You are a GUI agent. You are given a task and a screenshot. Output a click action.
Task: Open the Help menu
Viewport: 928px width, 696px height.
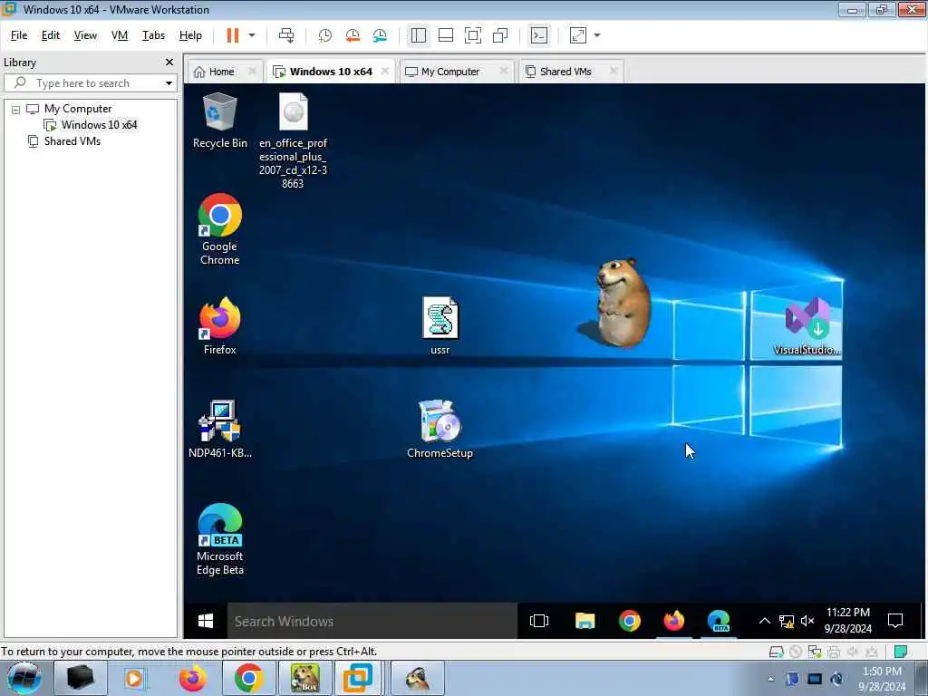coord(190,35)
